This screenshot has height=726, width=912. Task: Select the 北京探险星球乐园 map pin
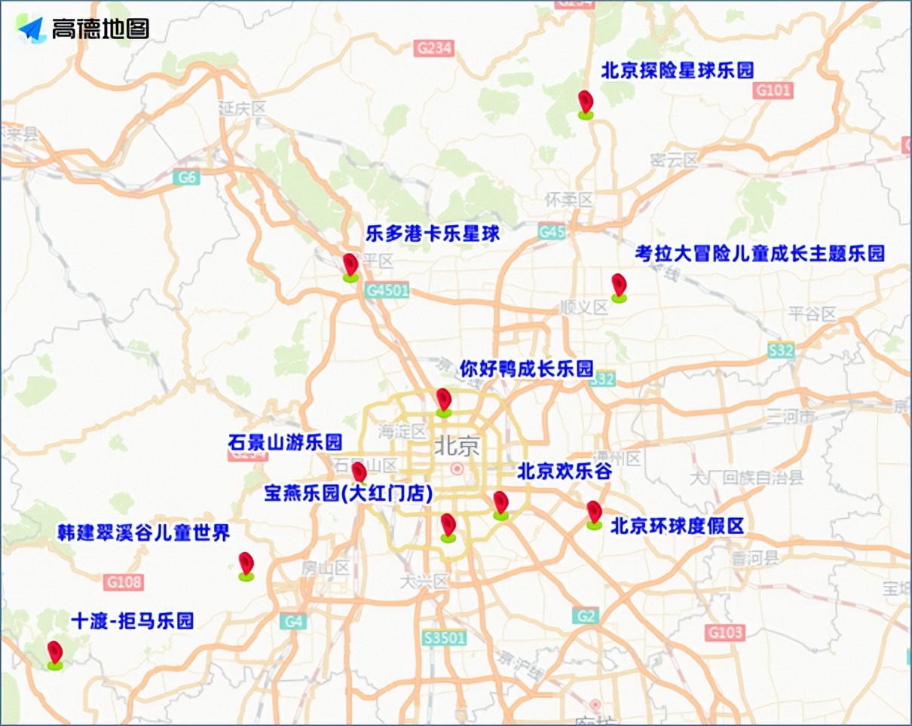[586, 102]
